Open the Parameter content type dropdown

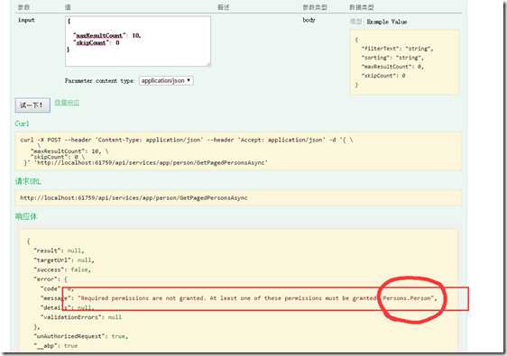click(x=166, y=81)
